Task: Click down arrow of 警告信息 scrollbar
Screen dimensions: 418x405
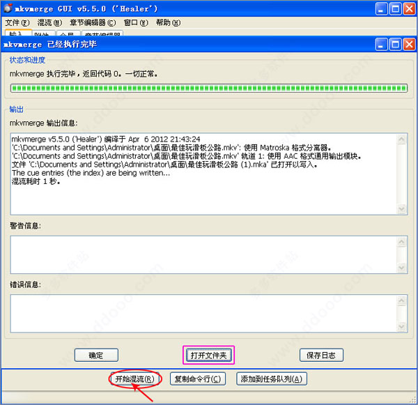Action: (402, 268)
